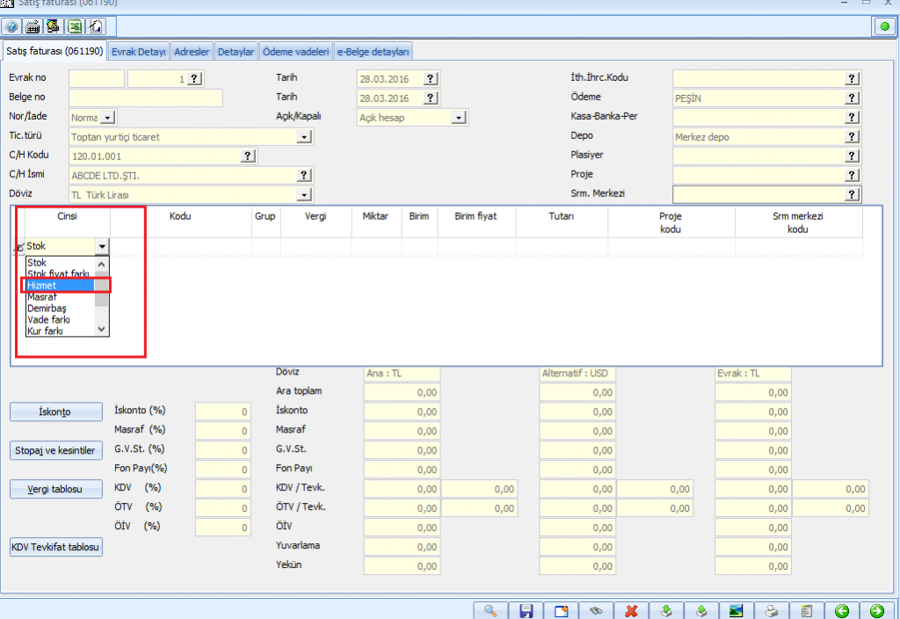Click the printer icon in bottom toolbar
900x619 pixels.
pyautogui.click(x=771, y=610)
